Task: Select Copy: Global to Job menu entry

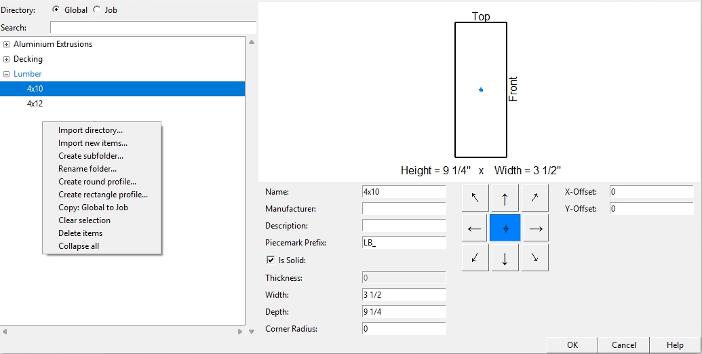Action: pos(93,208)
